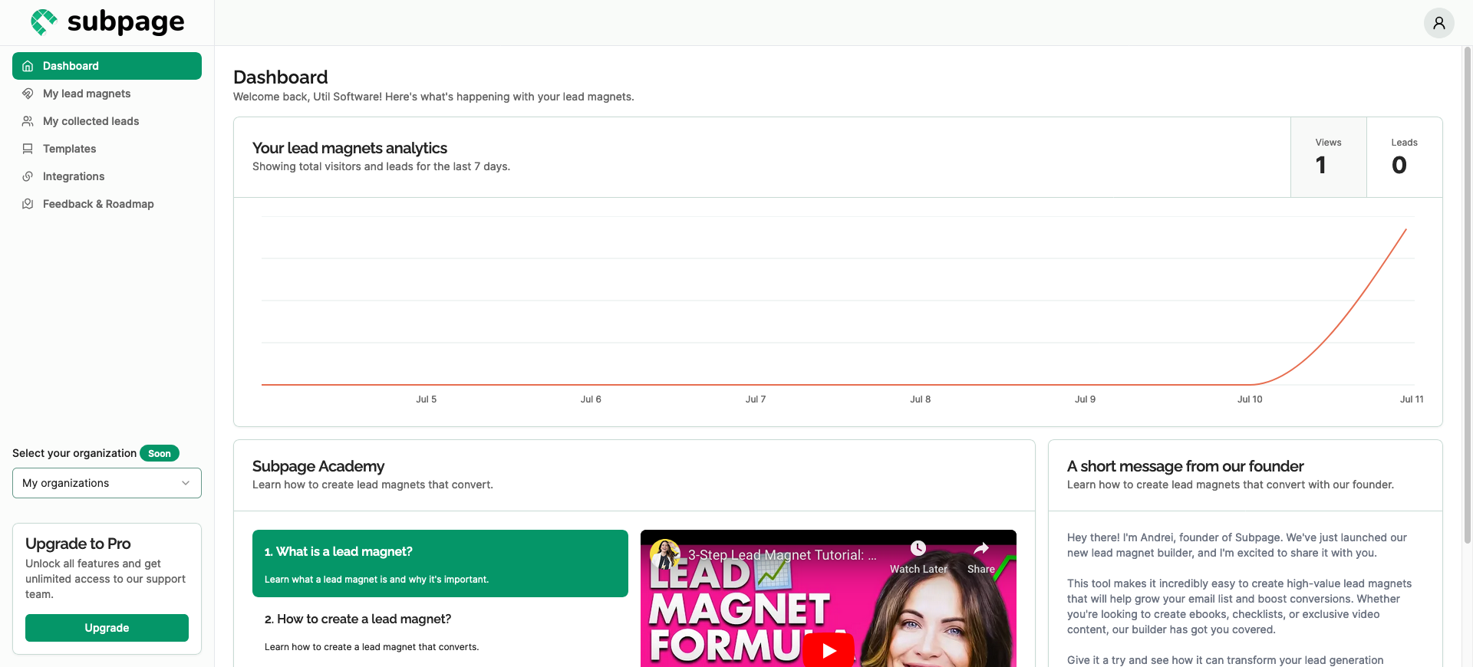Click the Templates sidebar icon
This screenshot has height=667, width=1473.
[x=28, y=149]
